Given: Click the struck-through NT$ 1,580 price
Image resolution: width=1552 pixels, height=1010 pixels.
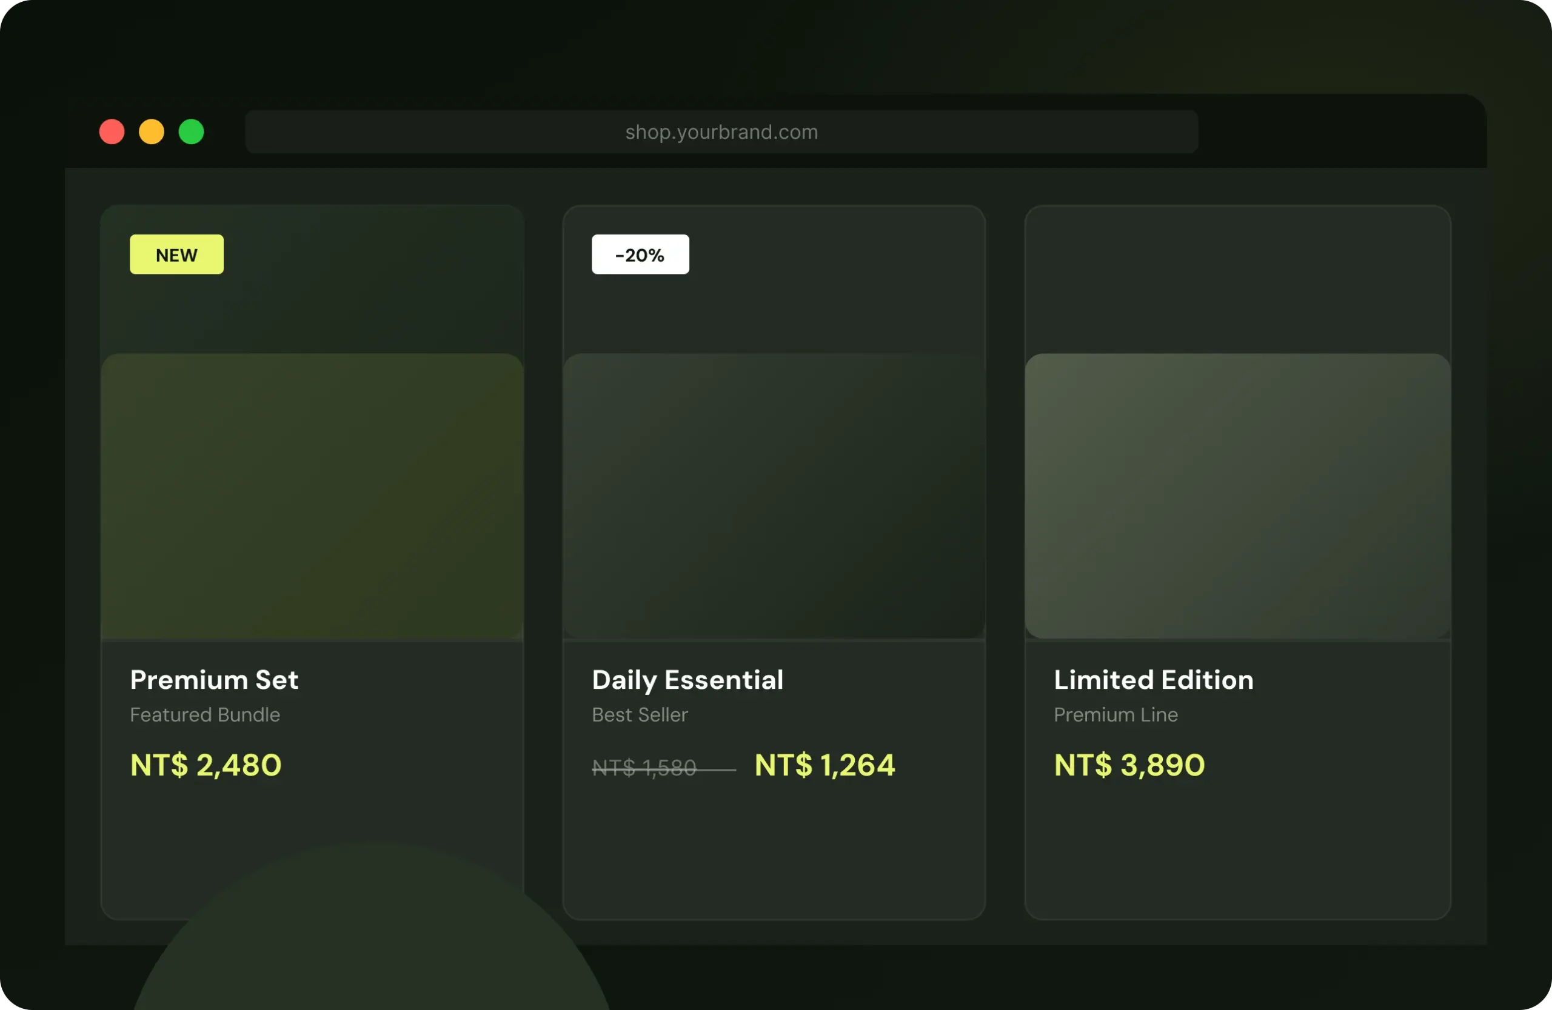Looking at the screenshot, I should (x=645, y=768).
